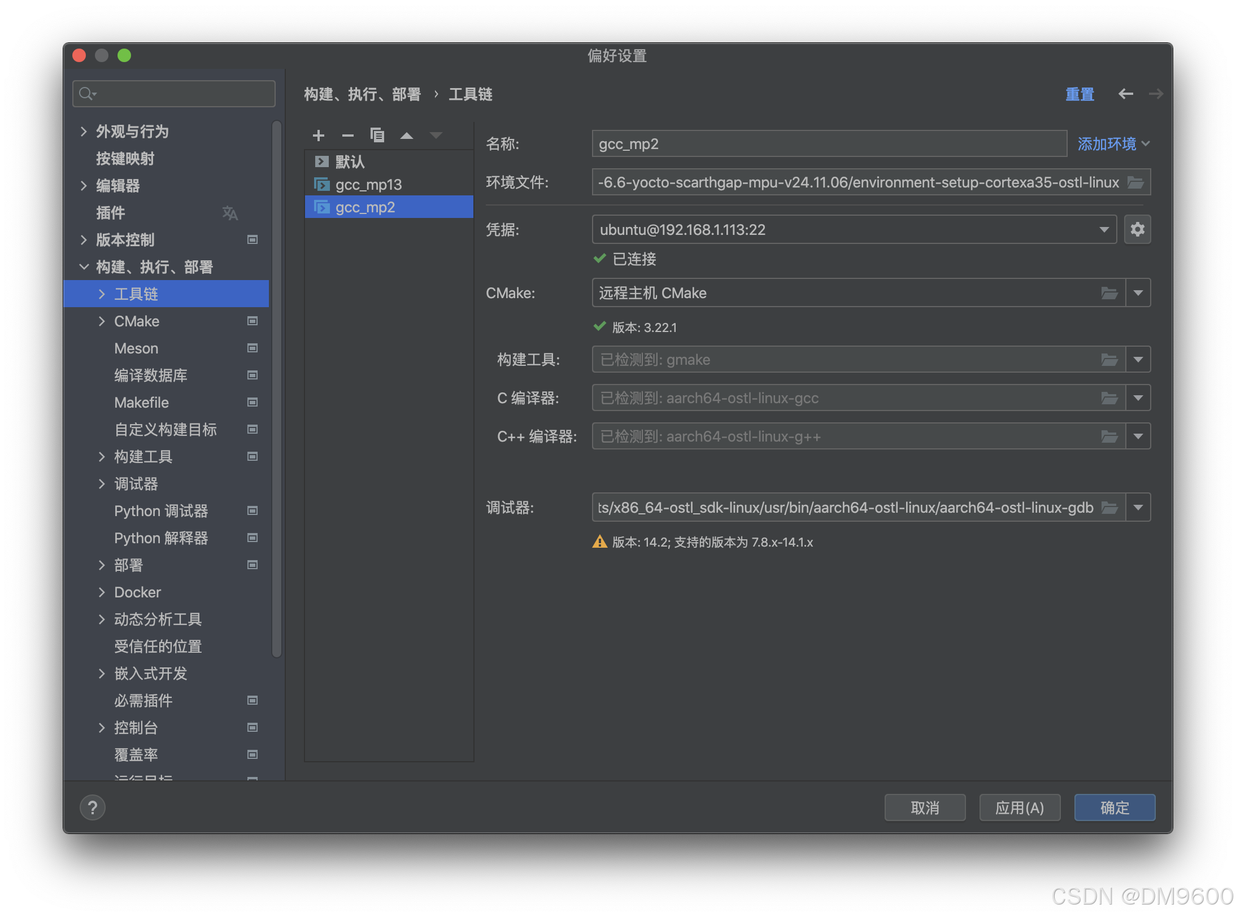
Task: Open the help question mark button
Action: point(93,807)
